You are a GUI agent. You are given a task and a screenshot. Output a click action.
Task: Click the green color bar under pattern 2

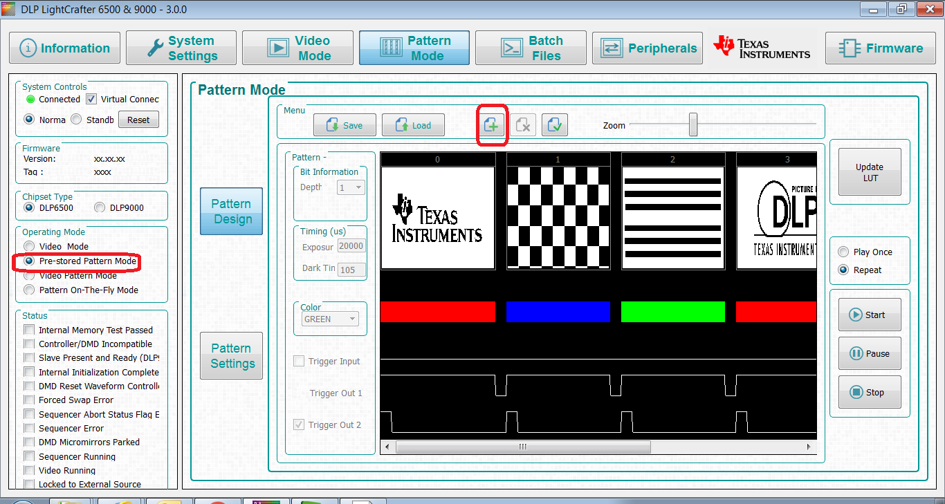tap(673, 312)
